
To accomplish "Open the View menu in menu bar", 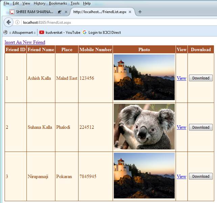I will click(x=26, y=3).
